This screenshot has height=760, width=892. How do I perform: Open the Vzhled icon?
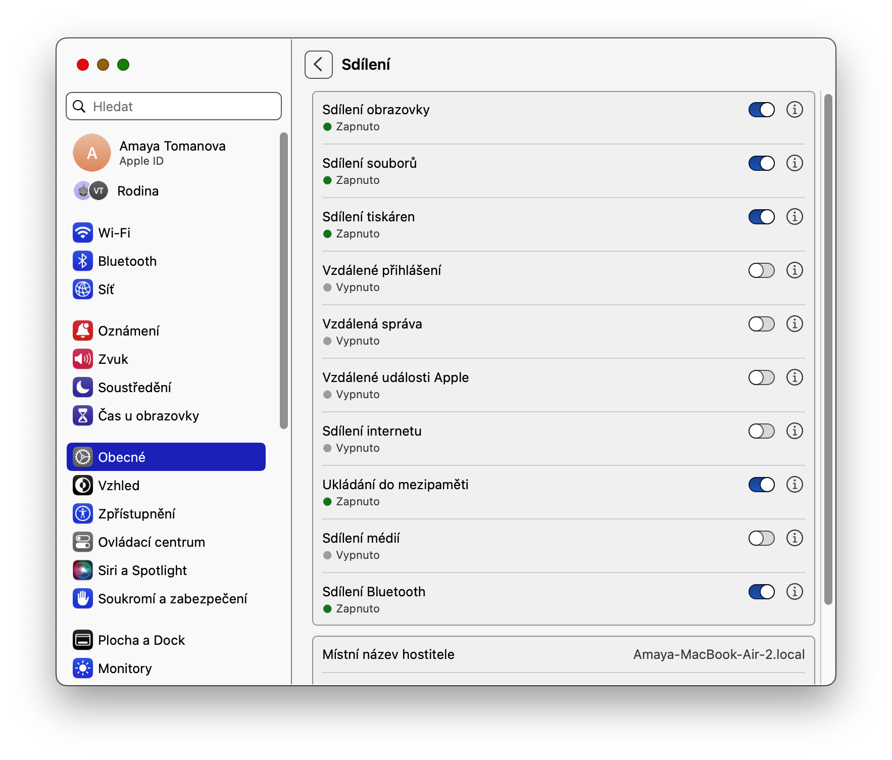pos(83,486)
